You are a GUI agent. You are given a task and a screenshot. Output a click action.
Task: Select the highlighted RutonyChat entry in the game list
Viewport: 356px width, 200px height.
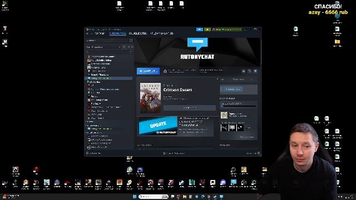109,78
